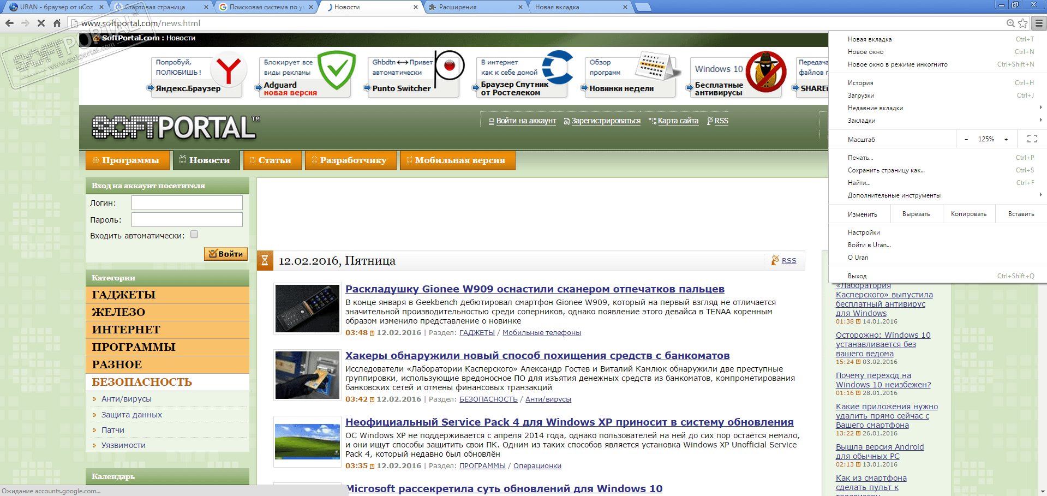The image size is (1047, 496).
Task: Open the 'Статьи' site navigation tab
Action: pos(272,160)
